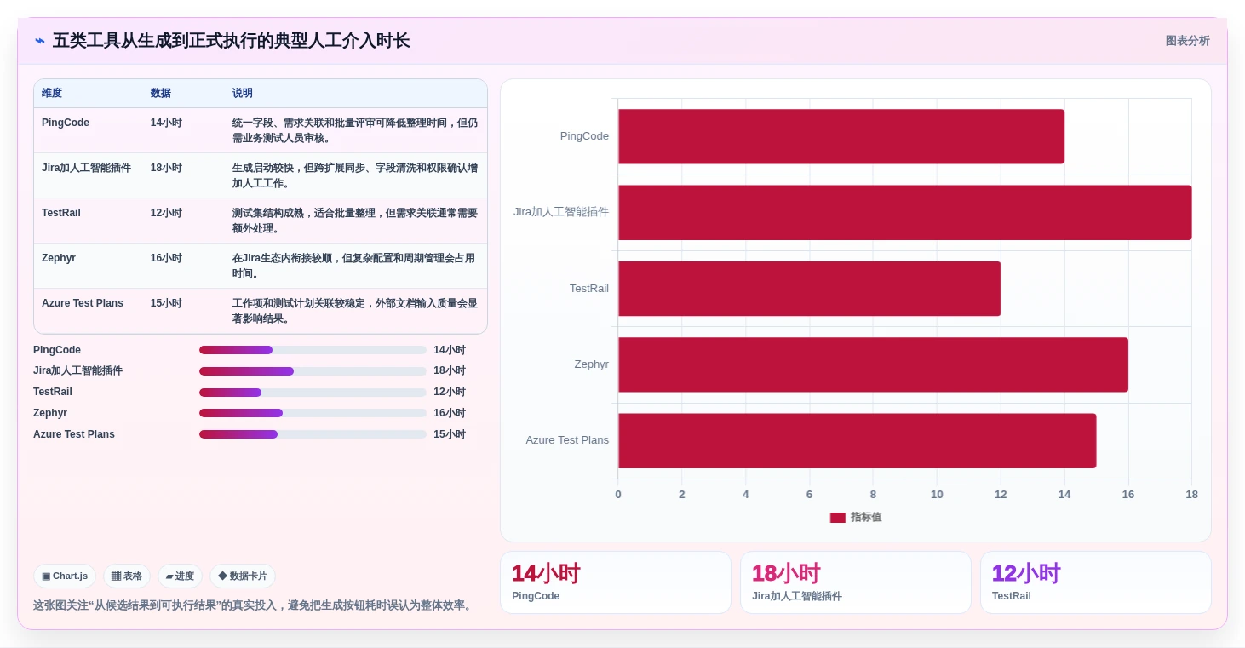Click the description starting 生成启动较快
Viewport: 1245px width, 648px height.
(355, 175)
